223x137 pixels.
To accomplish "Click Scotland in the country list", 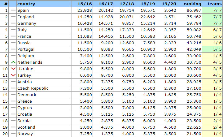I will point(26,127).
